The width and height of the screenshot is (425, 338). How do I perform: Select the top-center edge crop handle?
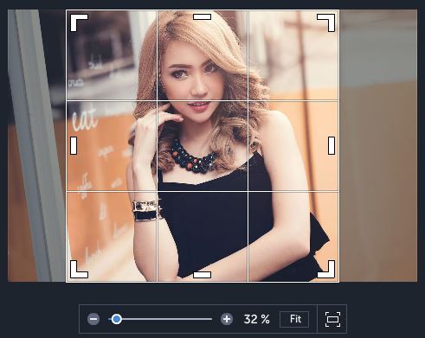pos(202,17)
